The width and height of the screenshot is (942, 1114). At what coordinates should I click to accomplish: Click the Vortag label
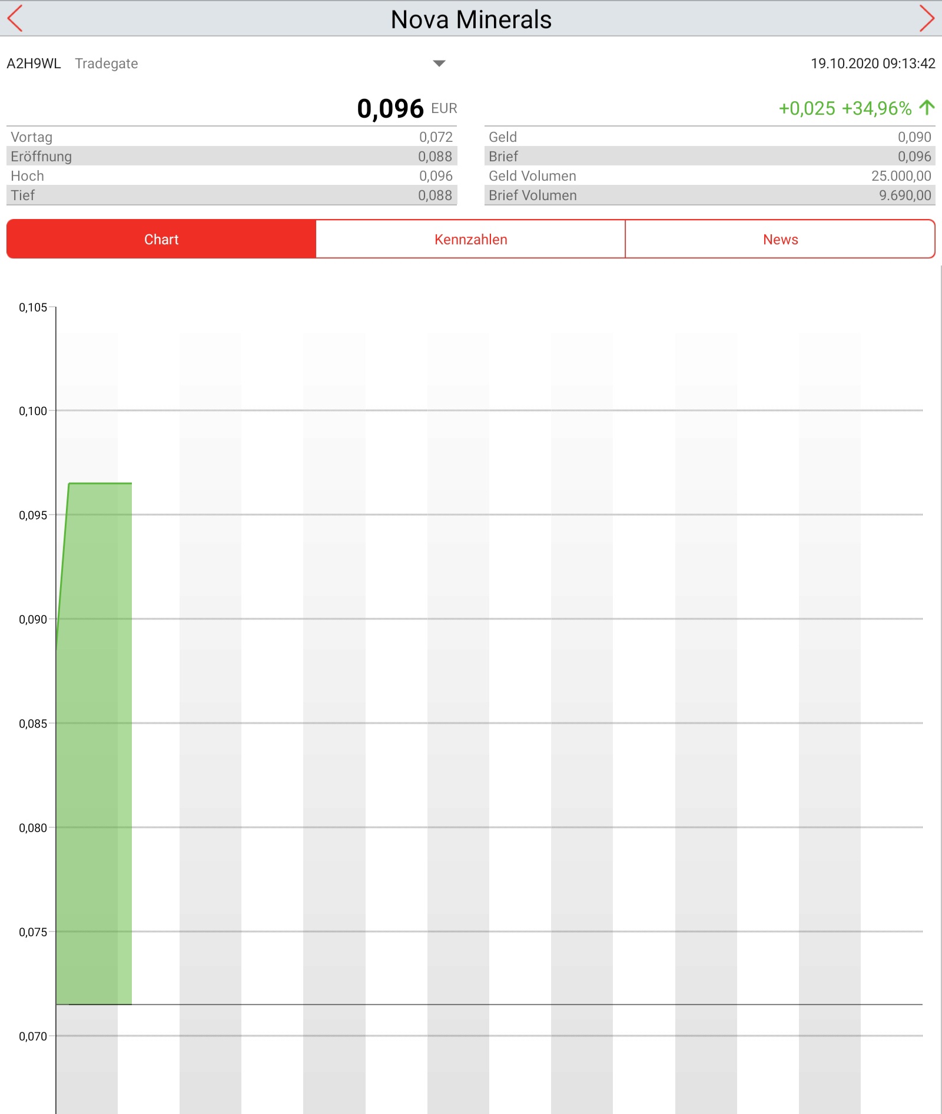32,137
